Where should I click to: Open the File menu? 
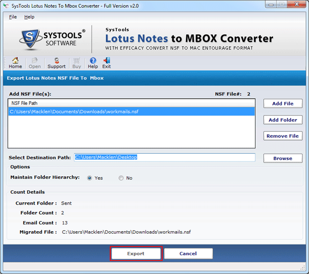point(13,17)
